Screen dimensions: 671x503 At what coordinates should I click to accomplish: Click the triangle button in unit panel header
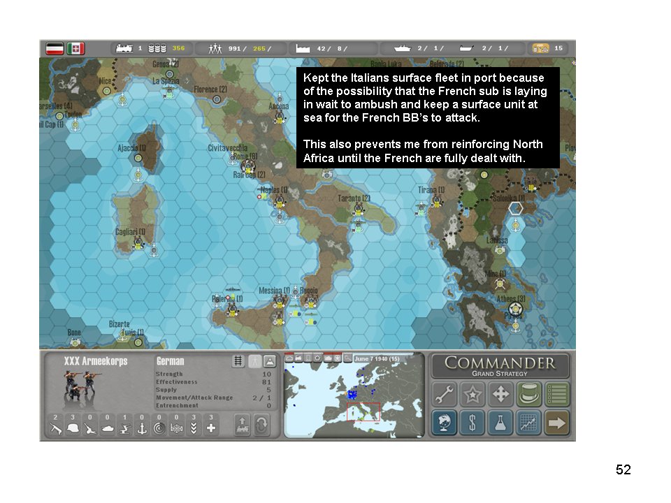click(x=270, y=361)
